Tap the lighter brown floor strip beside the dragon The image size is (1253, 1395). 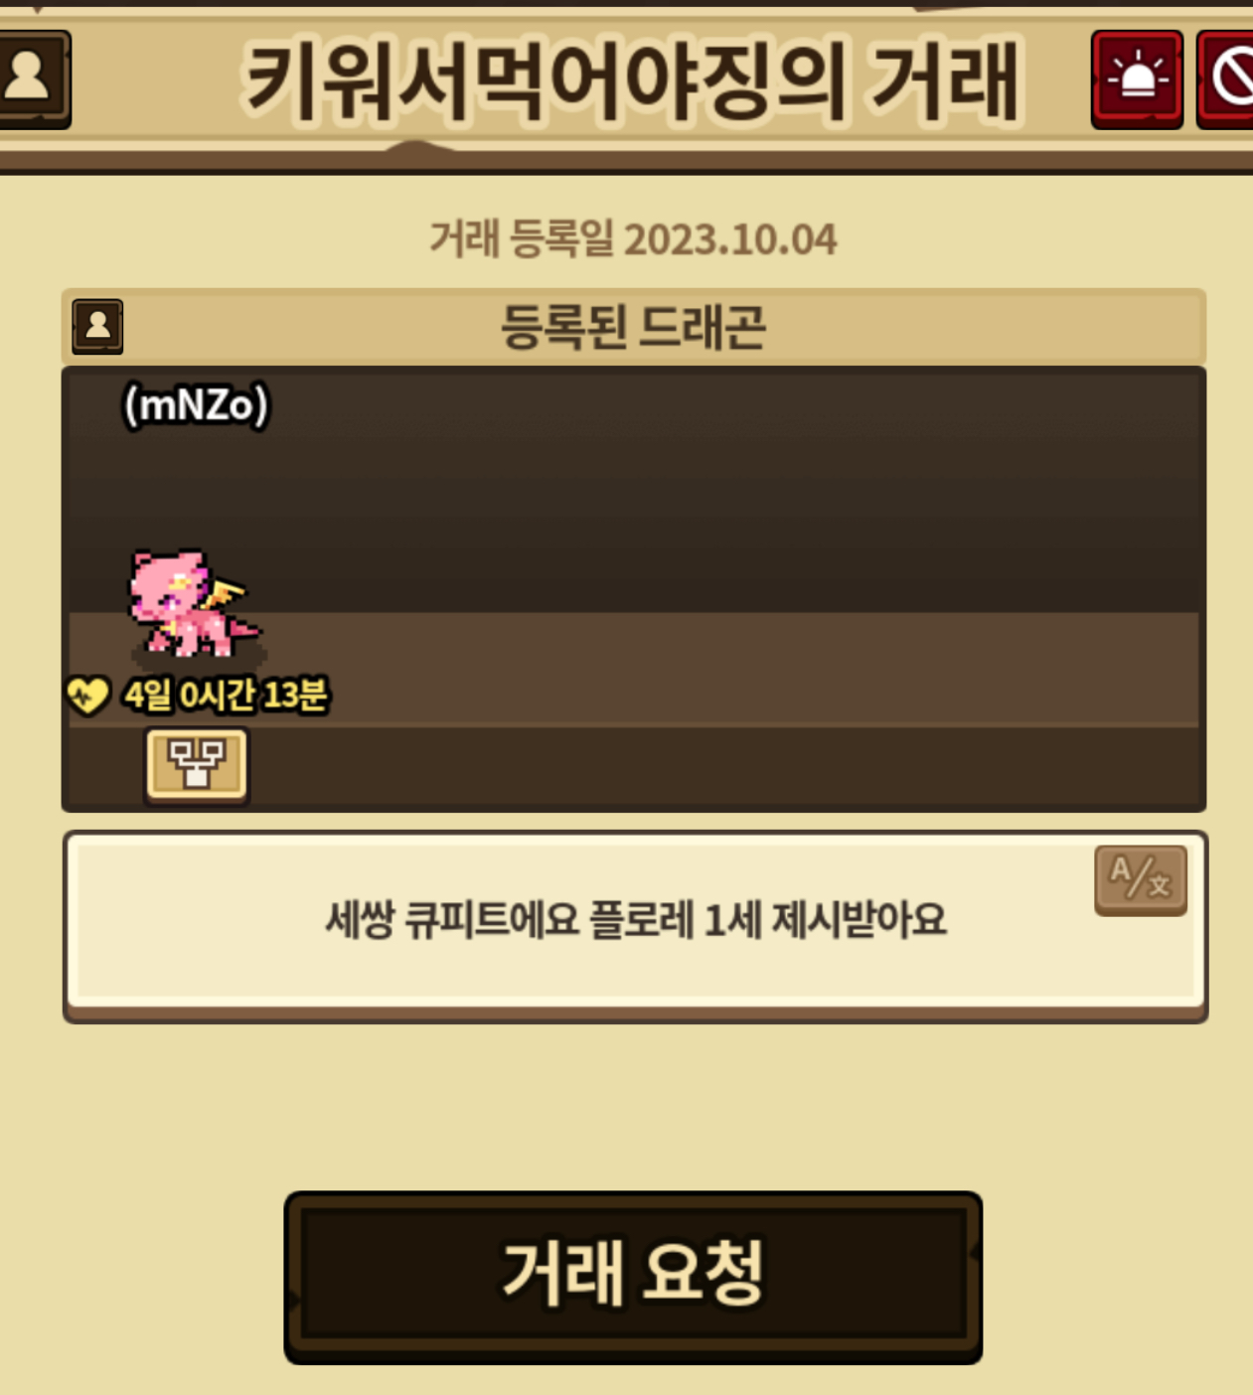735,668
